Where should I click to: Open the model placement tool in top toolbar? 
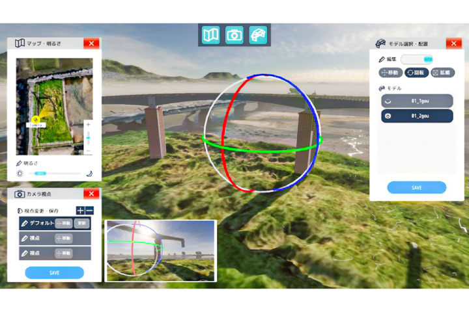pyautogui.click(x=258, y=35)
